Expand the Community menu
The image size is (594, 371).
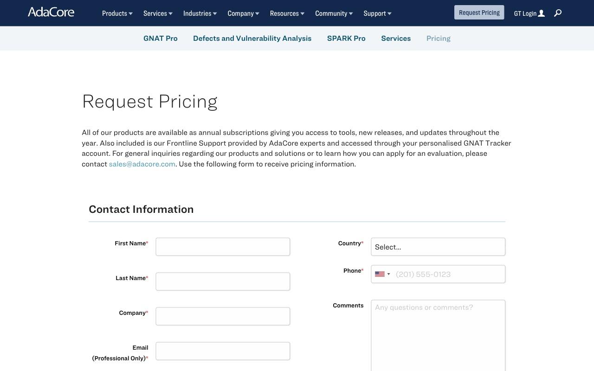point(334,13)
